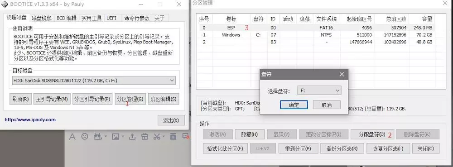Switch to the BCD 编辑 tab
453x167 pixels.
pos(67,18)
